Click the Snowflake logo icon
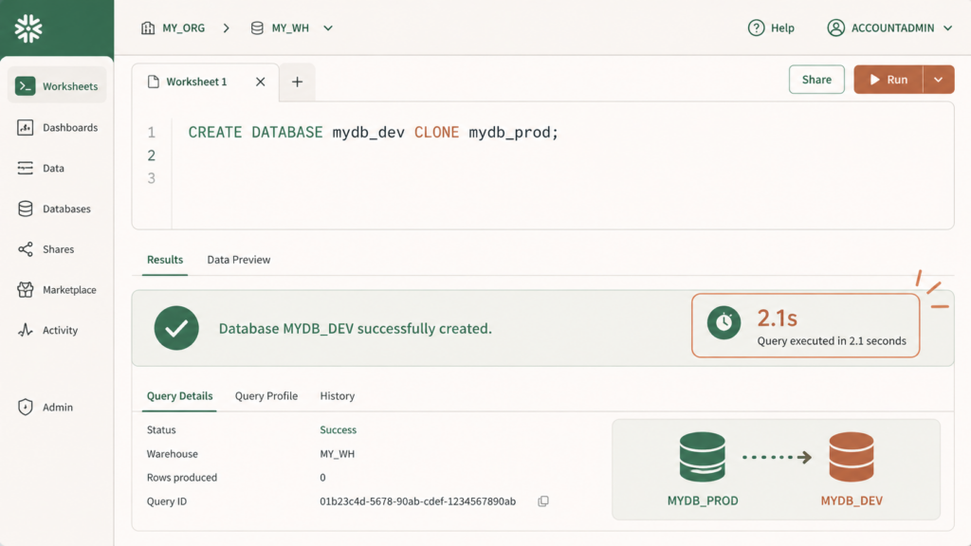 (28, 28)
